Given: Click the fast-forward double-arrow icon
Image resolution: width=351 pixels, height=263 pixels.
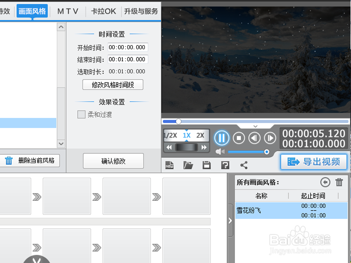Looking at the screenshot, I should [204, 147].
